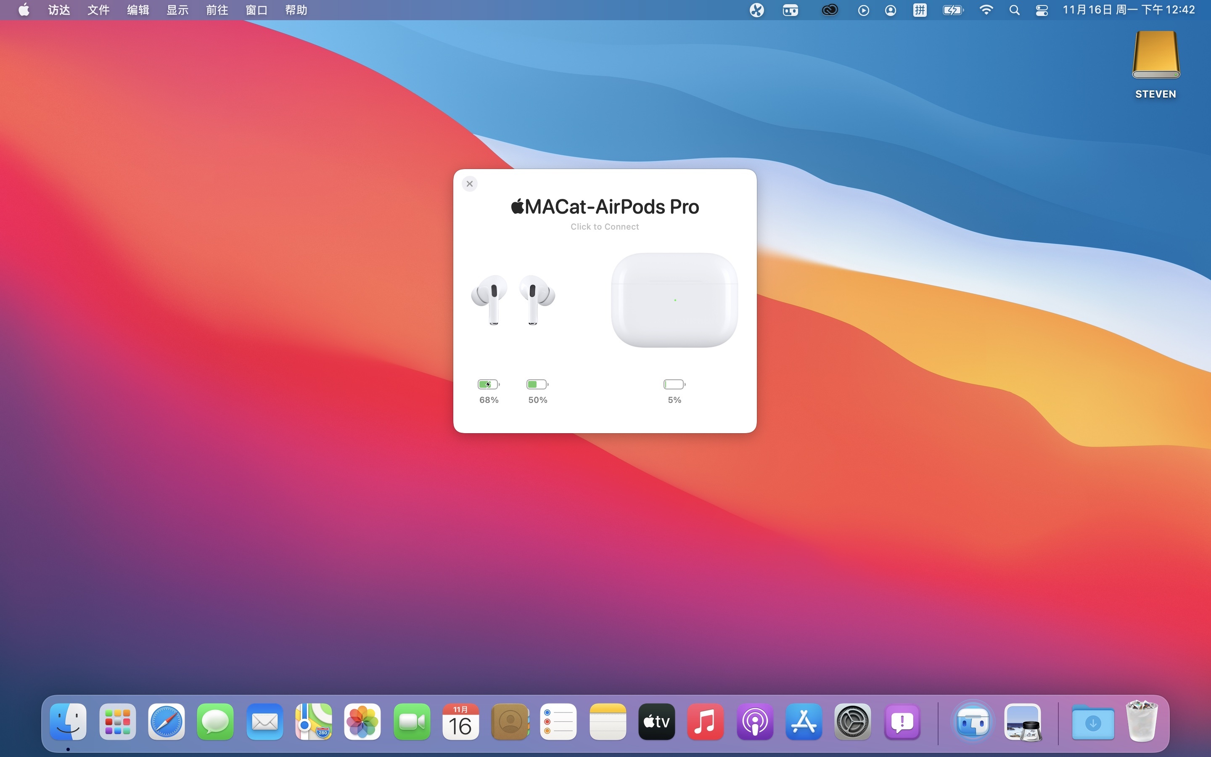Image resolution: width=1211 pixels, height=757 pixels.
Task: Open the 前往 menu
Action: point(217,10)
